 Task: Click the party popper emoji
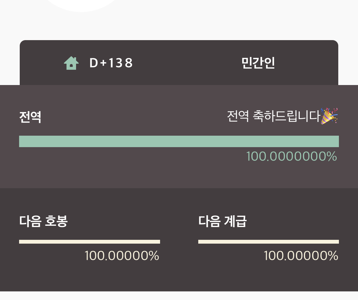(x=329, y=116)
